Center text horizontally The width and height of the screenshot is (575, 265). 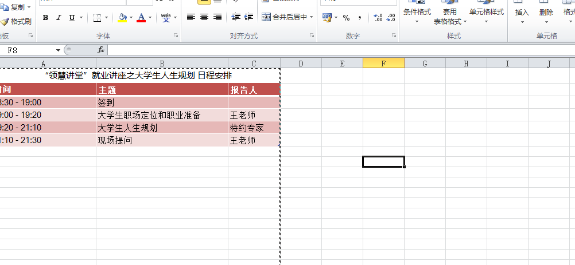coord(204,17)
